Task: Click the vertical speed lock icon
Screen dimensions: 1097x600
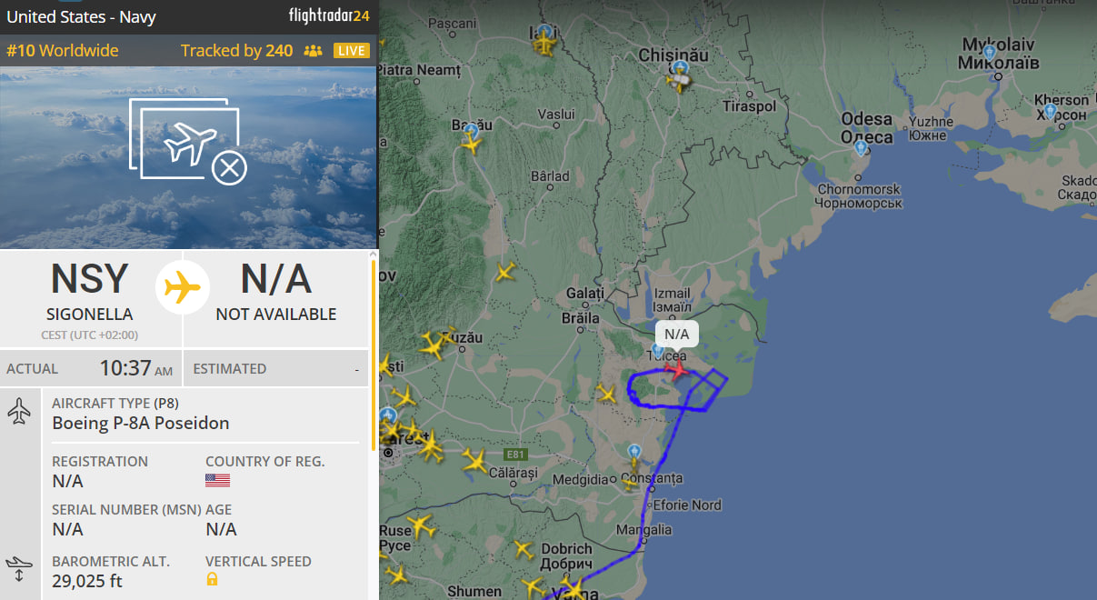Action: pyautogui.click(x=212, y=579)
